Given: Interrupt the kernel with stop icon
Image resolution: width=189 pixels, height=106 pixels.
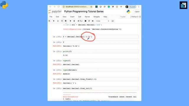Looking at the screenshot, I should 85,21.
